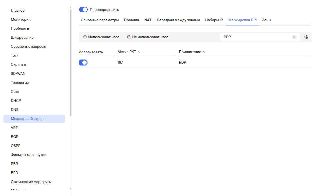Open Теги in the sidebar

(x=15, y=55)
